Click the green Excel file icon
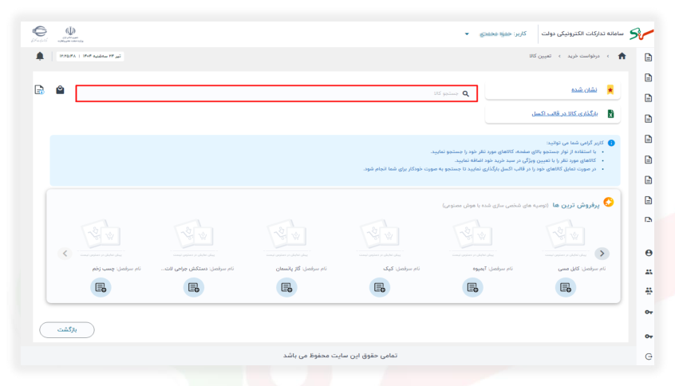The height and width of the screenshot is (386, 675). tap(610, 113)
